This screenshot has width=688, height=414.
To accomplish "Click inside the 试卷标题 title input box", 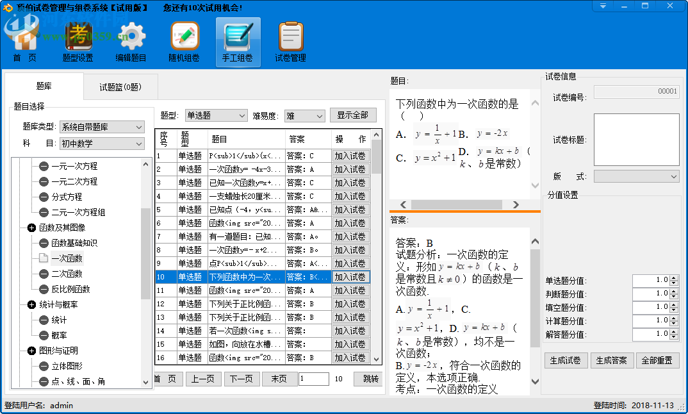I will (636, 138).
